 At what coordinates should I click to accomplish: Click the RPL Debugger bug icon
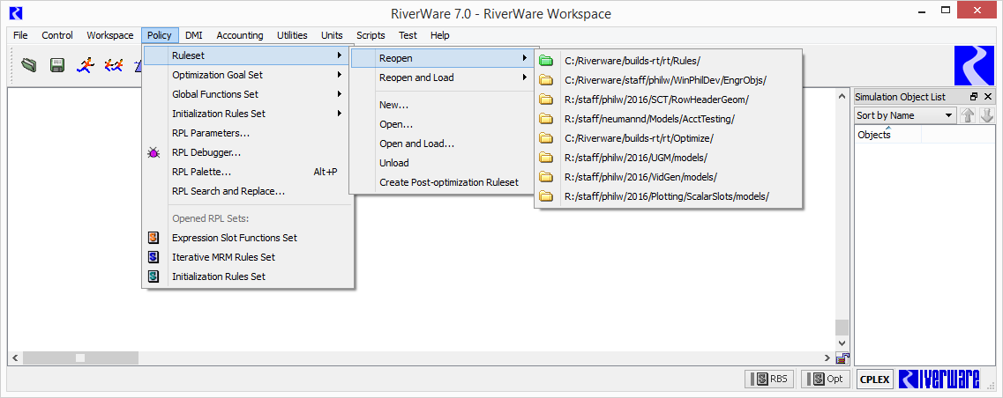153,152
